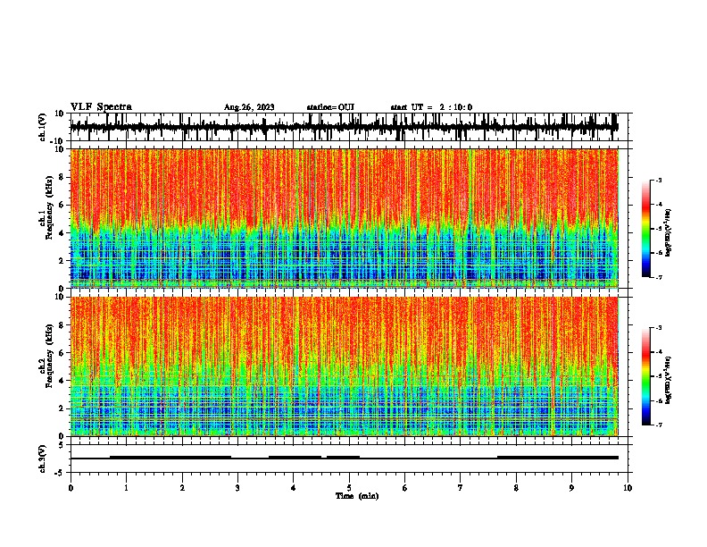Image resolution: width=707 pixels, height=547 pixels.
Task: Click time axis tick label "6"
Action: tap(405, 488)
